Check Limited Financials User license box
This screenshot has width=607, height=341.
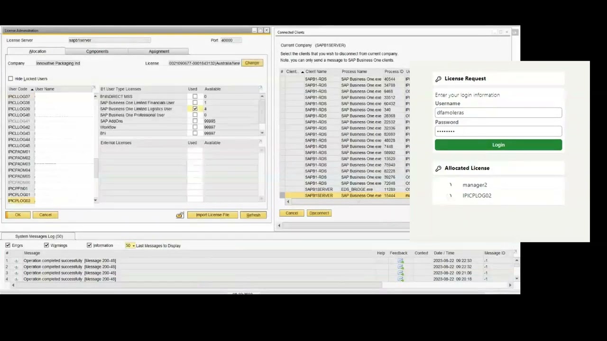coord(195,103)
